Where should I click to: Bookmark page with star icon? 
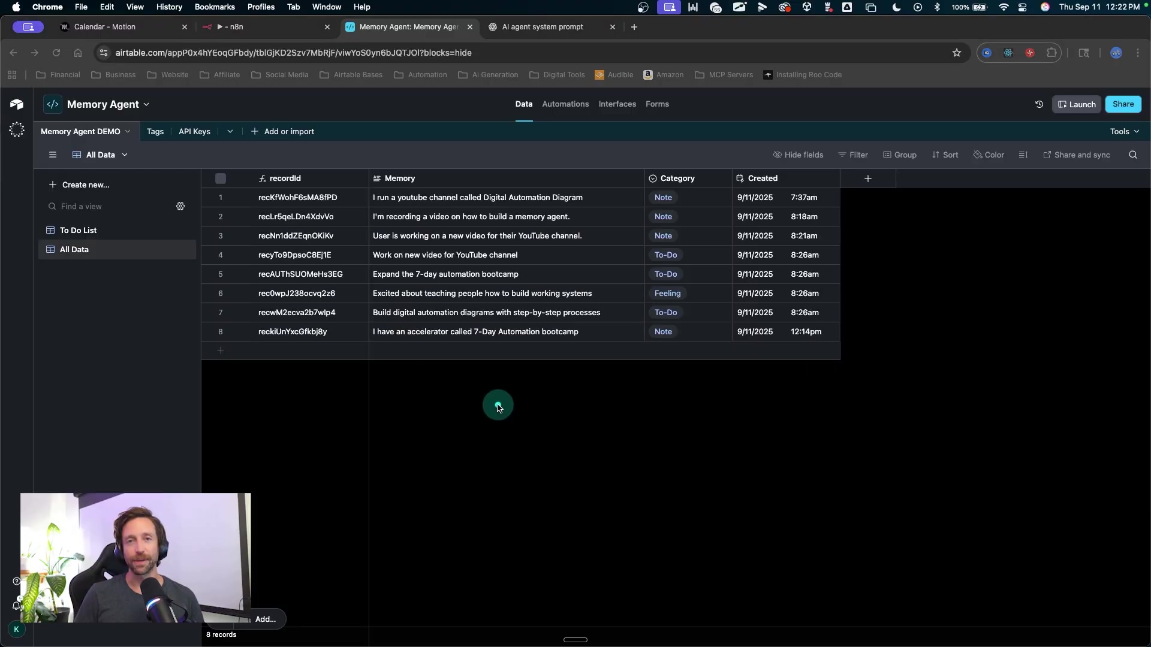[x=956, y=53]
